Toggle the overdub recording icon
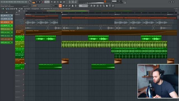The height and width of the screenshot is (101, 179). tap(61, 2)
